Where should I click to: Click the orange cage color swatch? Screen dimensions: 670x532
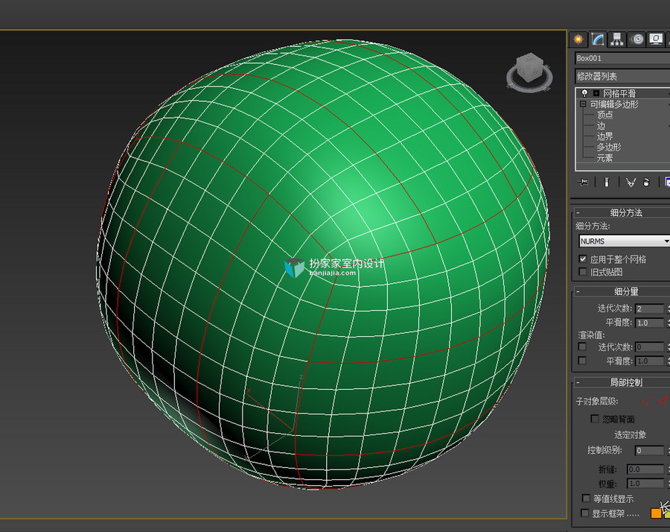pyautogui.click(x=655, y=513)
